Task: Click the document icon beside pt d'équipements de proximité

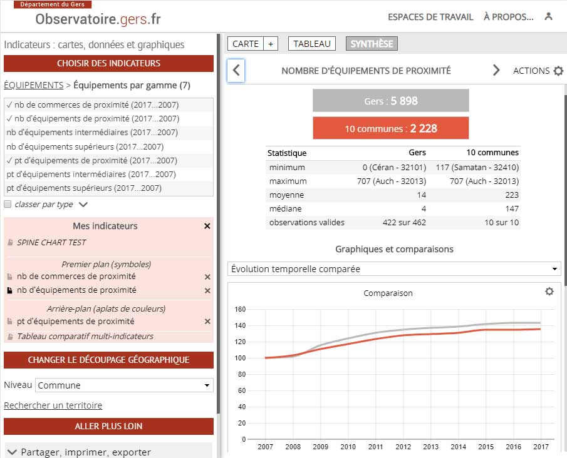Action: (10, 322)
